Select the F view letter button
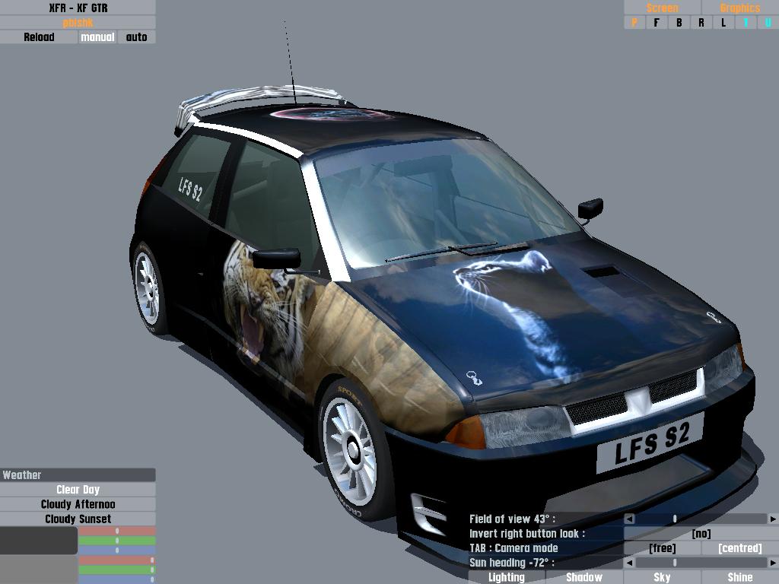 tap(657, 22)
